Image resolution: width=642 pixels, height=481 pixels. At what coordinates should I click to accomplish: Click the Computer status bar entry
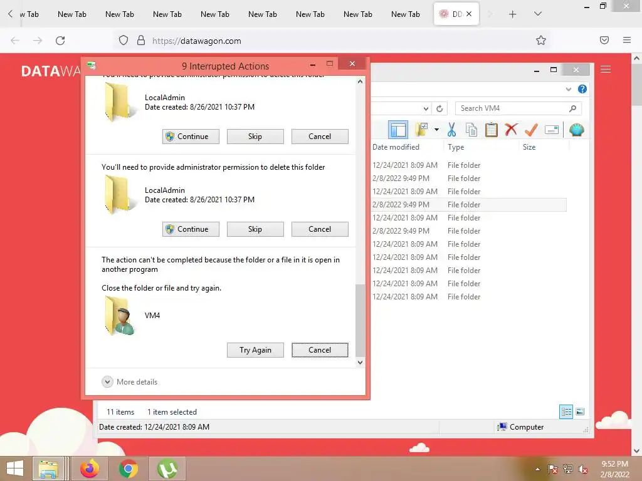(520, 427)
